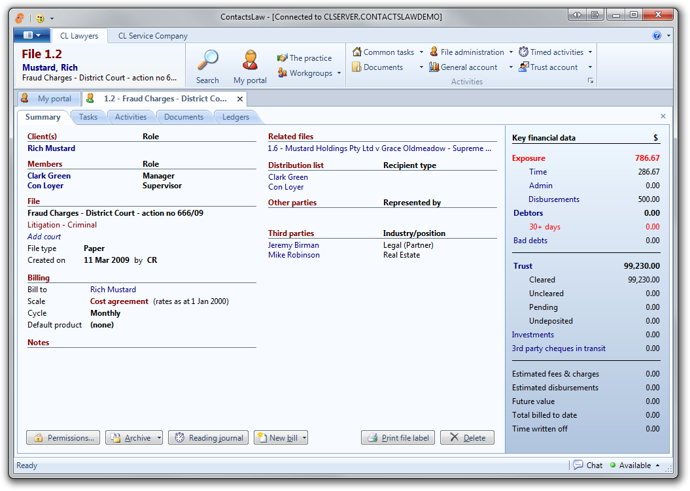Viewport: 690px width, 491px height.
Task: Open the Tasks tab
Action: coord(88,117)
